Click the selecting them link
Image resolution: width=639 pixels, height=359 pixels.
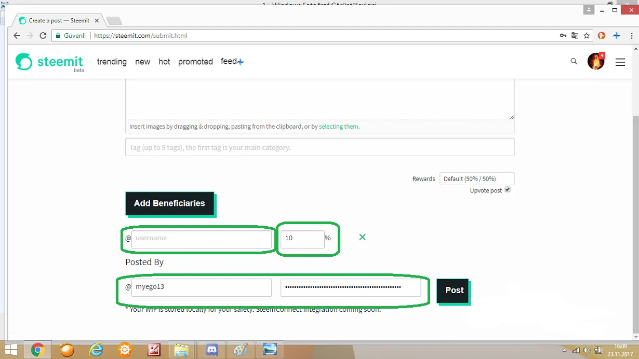[338, 126]
